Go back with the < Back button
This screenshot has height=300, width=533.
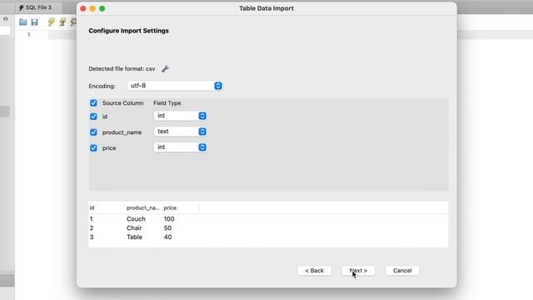tap(315, 270)
